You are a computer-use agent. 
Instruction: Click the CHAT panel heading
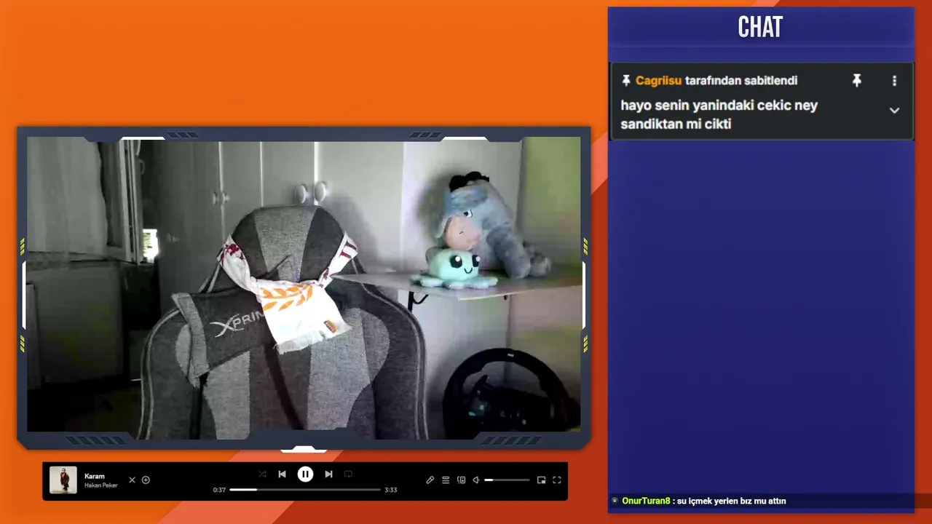760,28
